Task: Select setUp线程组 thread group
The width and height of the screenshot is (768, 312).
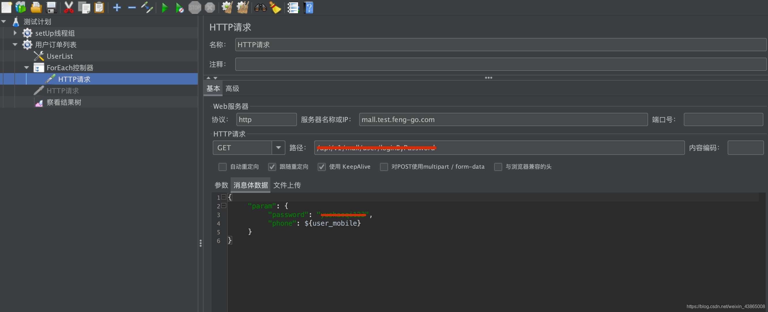Action: 54,33
